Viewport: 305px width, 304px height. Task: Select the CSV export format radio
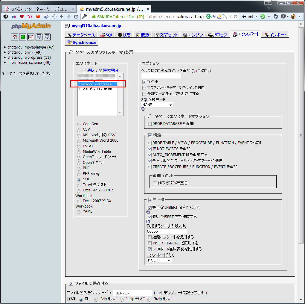point(79,130)
